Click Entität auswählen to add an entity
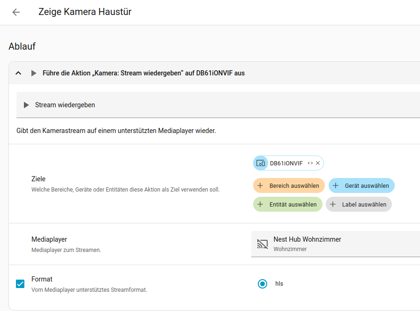The image size is (420, 311). click(288, 204)
